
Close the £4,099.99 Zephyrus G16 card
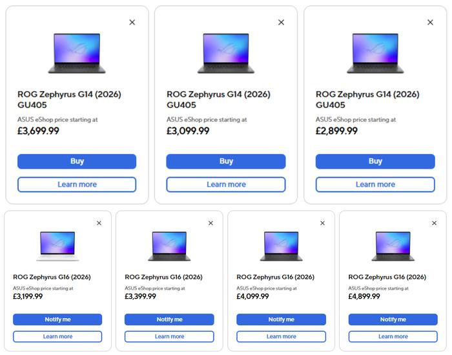point(323,223)
